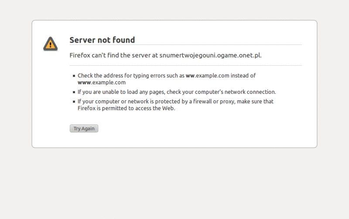Click the orange warning triangle icon
This screenshot has height=219, width=349.
point(51,44)
